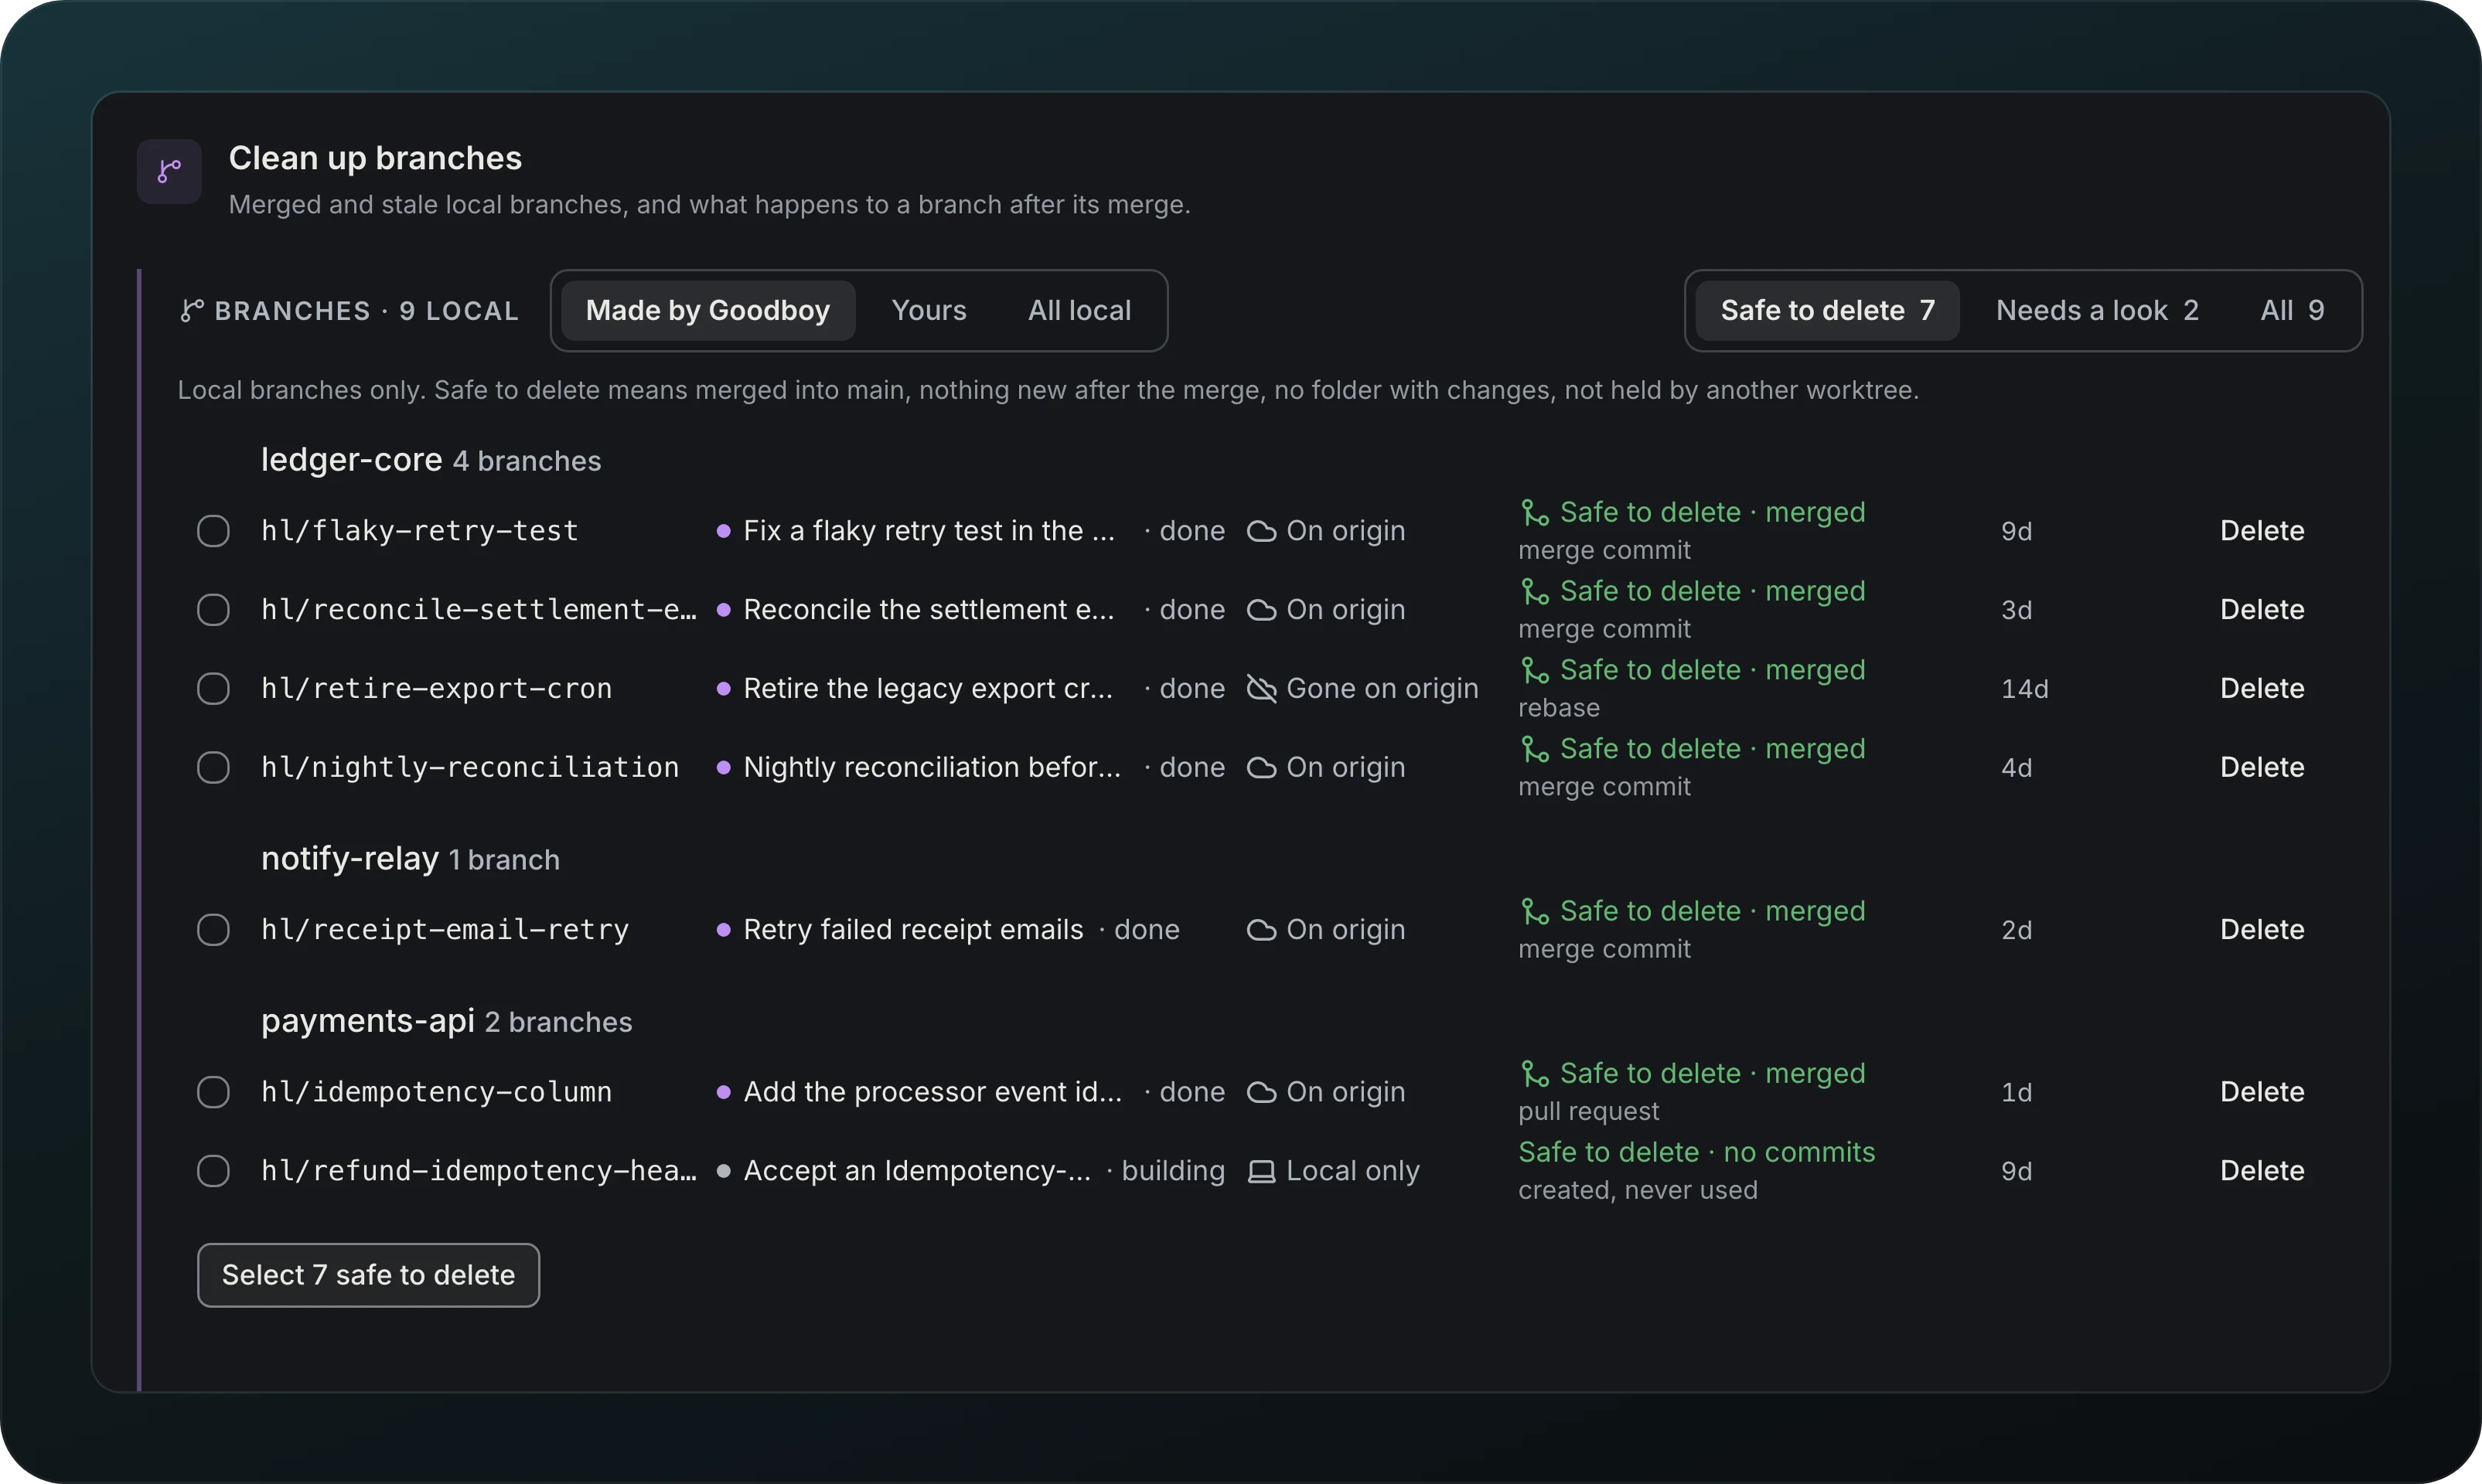Viewport: 2482px width, 1484px height.
Task: Click the purple status dot for Retry failed receipt emails
Action: [723, 930]
